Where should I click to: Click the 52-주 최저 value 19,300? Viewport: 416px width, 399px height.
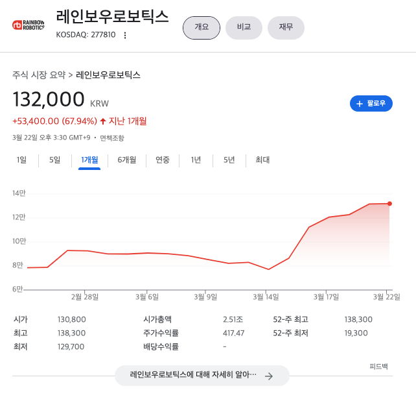click(356, 333)
